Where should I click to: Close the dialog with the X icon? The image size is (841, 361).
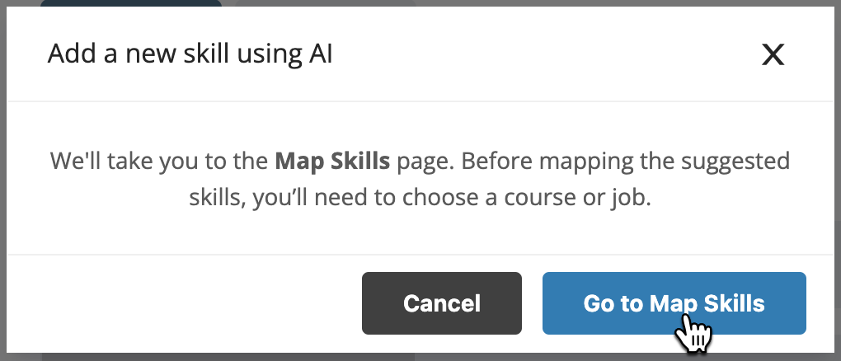click(x=773, y=54)
